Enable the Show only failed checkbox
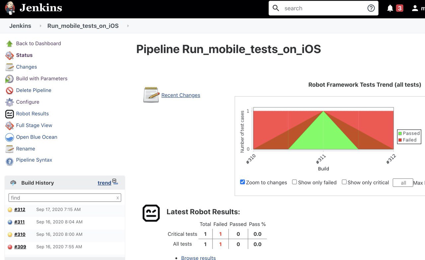Screen dimensions: 425x260 (x=294, y=182)
